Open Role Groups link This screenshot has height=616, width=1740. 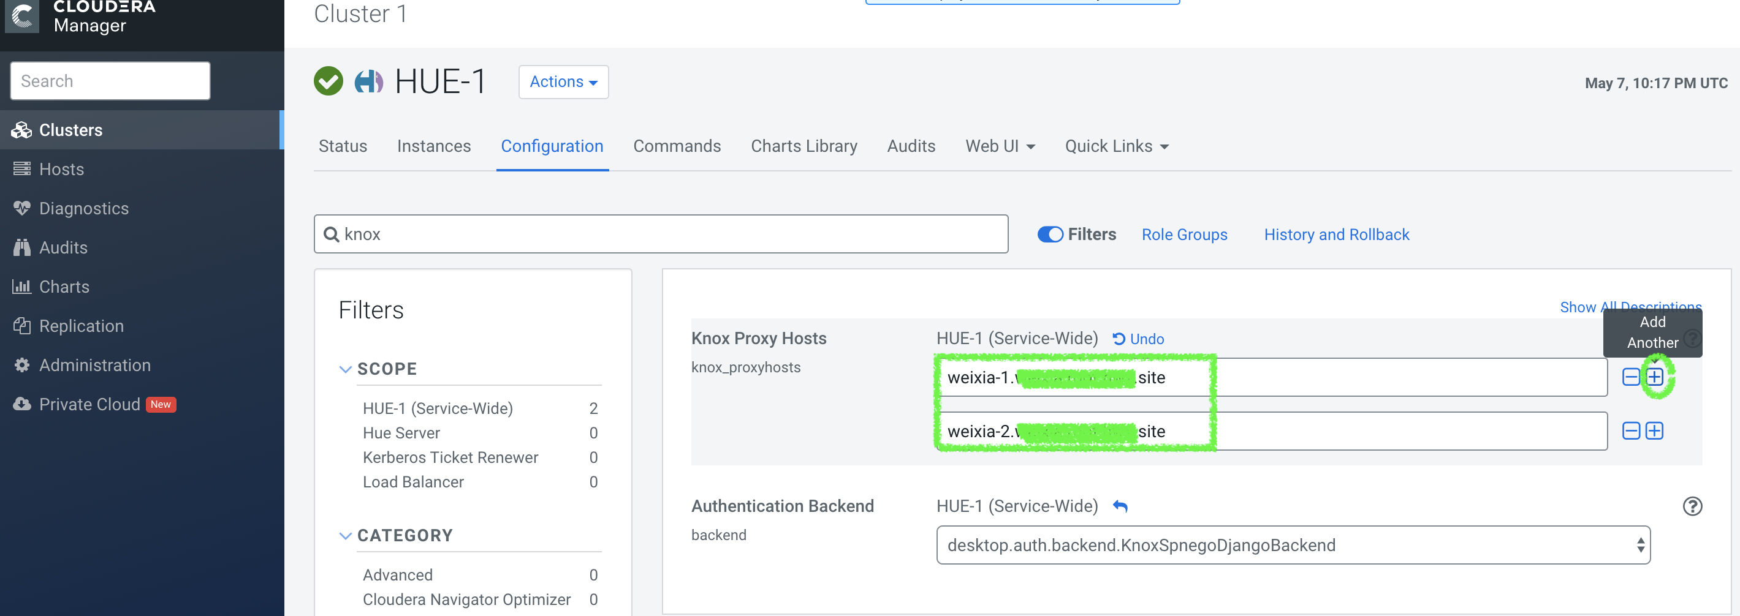[x=1184, y=235]
